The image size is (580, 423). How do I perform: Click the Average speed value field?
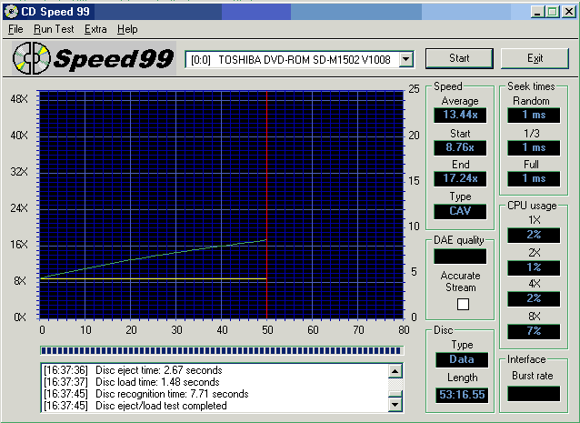click(x=460, y=115)
